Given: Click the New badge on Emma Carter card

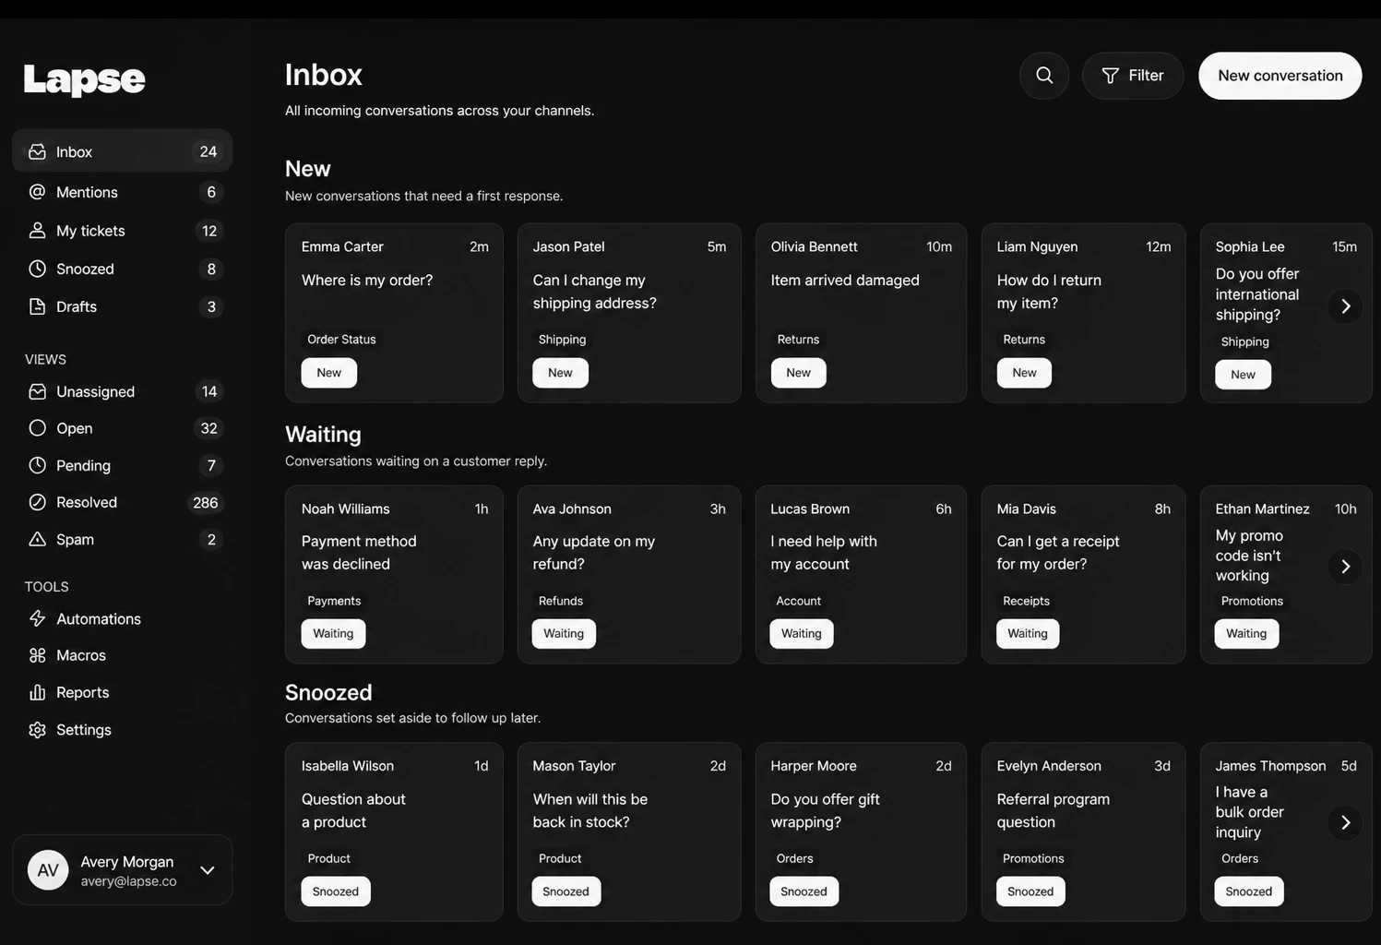Looking at the screenshot, I should (x=329, y=373).
